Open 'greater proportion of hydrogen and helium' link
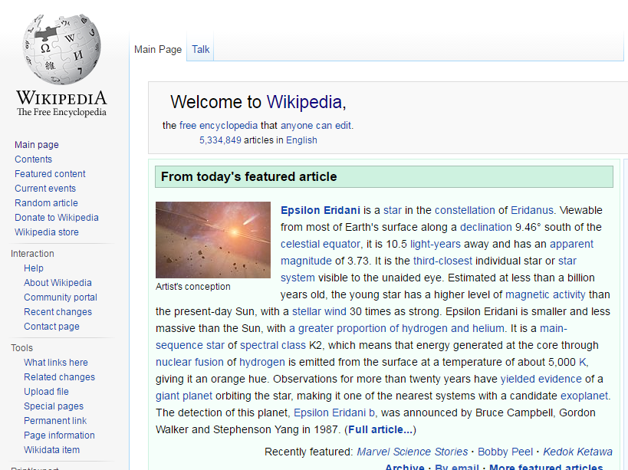The image size is (628, 470). click(x=396, y=328)
